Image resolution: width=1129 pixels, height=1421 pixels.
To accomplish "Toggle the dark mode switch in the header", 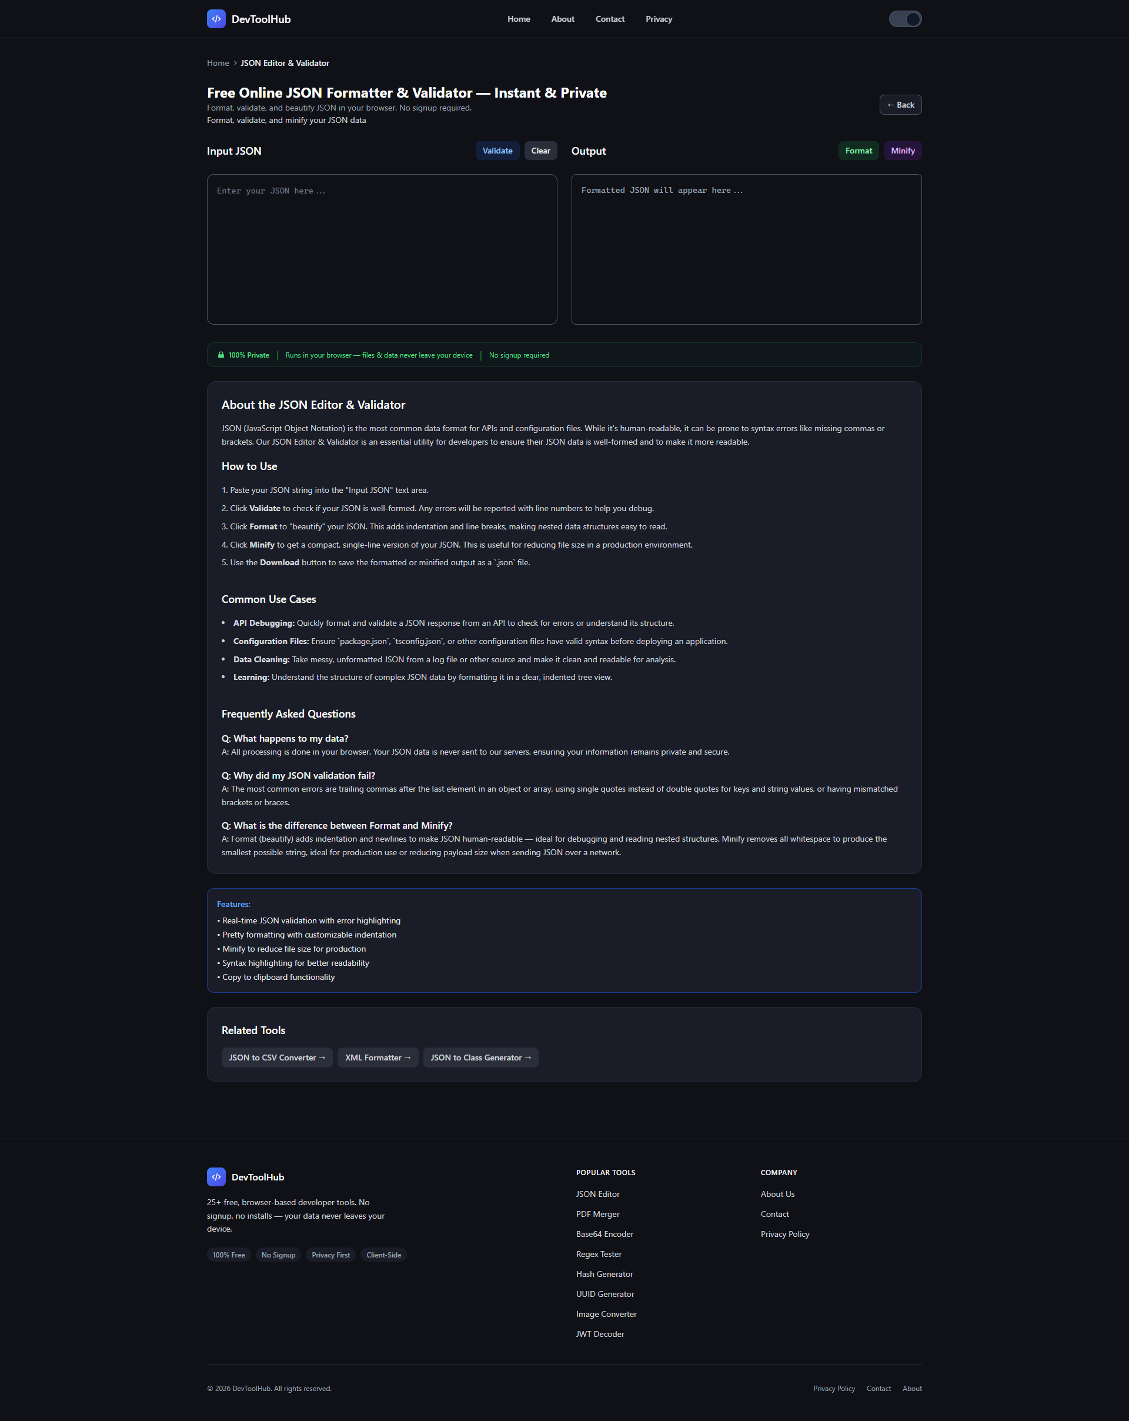I will [906, 18].
